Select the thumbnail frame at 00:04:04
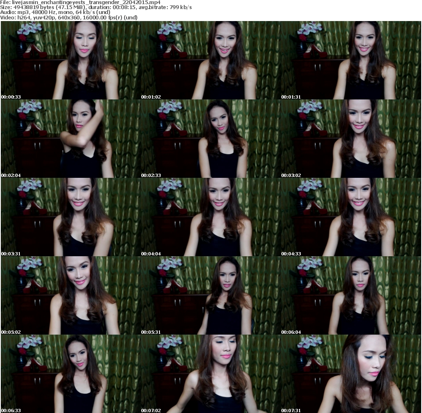This screenshot has width=422, height=413. coord(211,217)
